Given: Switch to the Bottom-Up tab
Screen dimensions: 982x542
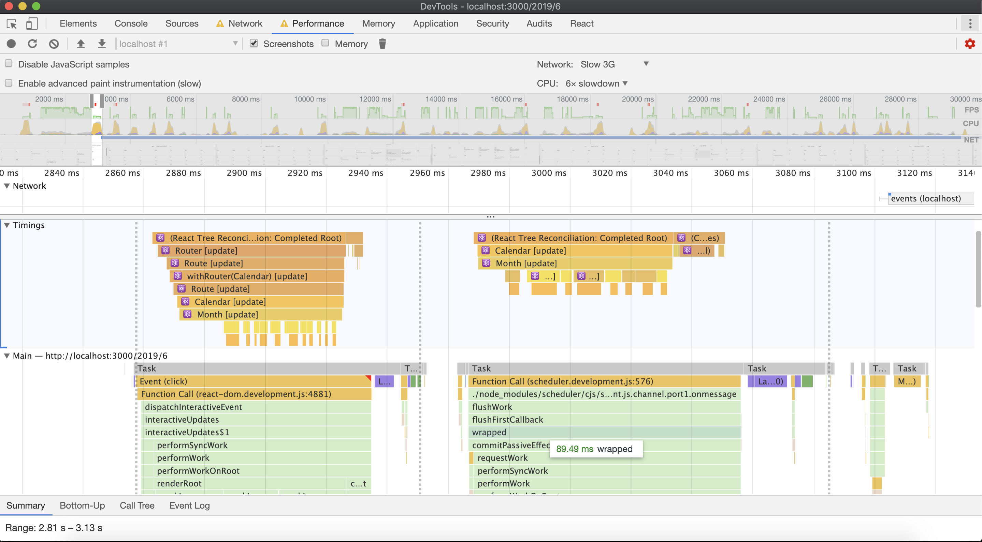Looking at the screenshot, I should pos(82,506).
